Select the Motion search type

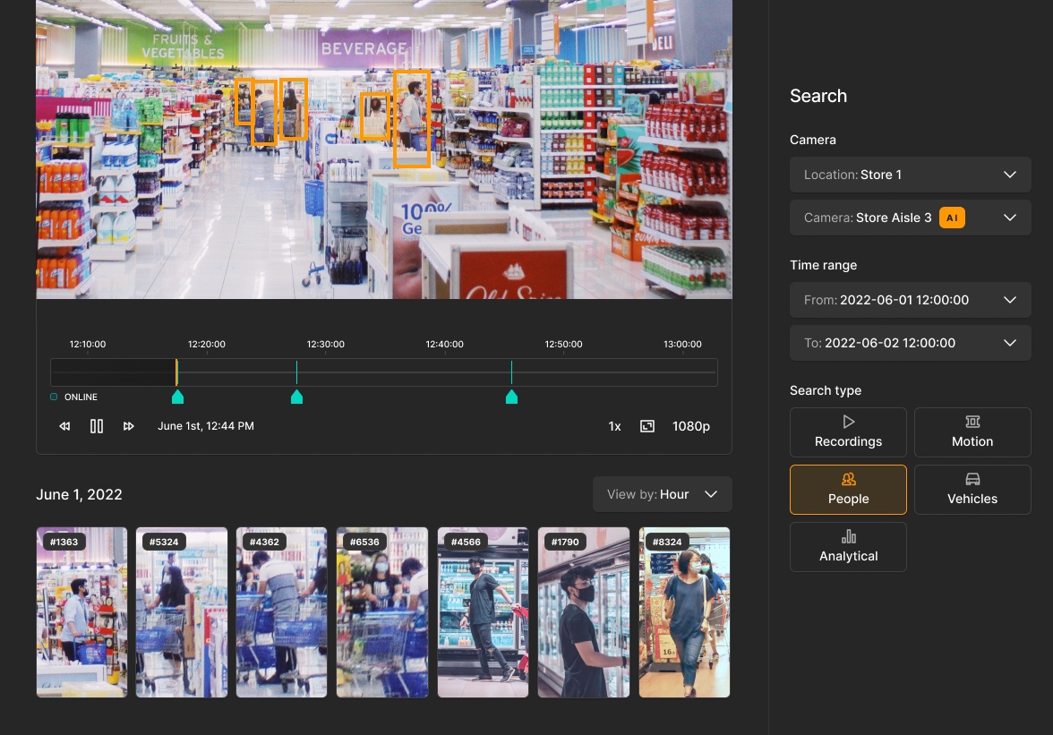click(x=972, y=432)
